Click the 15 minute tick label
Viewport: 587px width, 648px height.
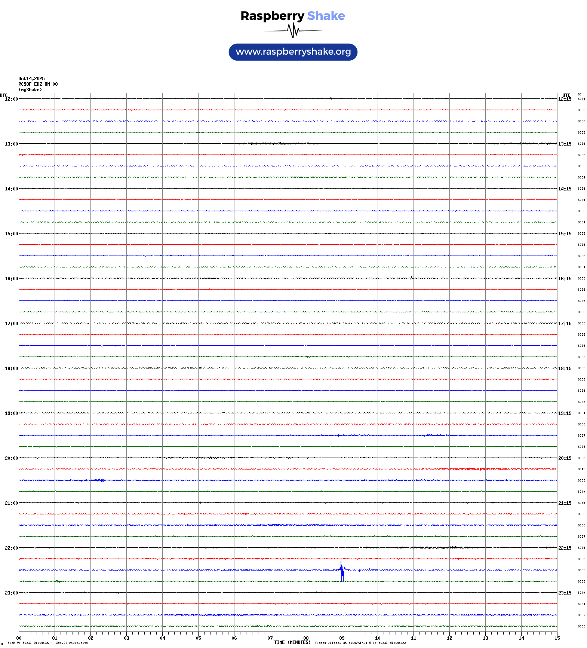pyautogui.click(x=557, y=638)
